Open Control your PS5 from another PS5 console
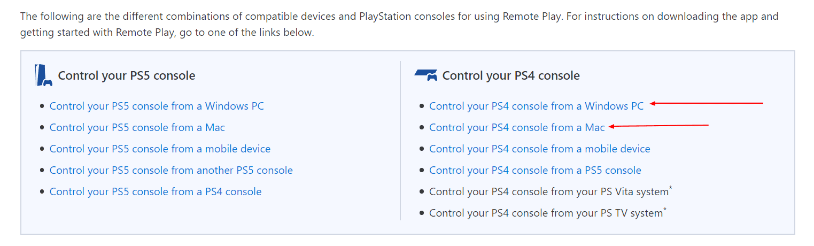814x246 pixels. pyautogui.click(x=171, y=170)
